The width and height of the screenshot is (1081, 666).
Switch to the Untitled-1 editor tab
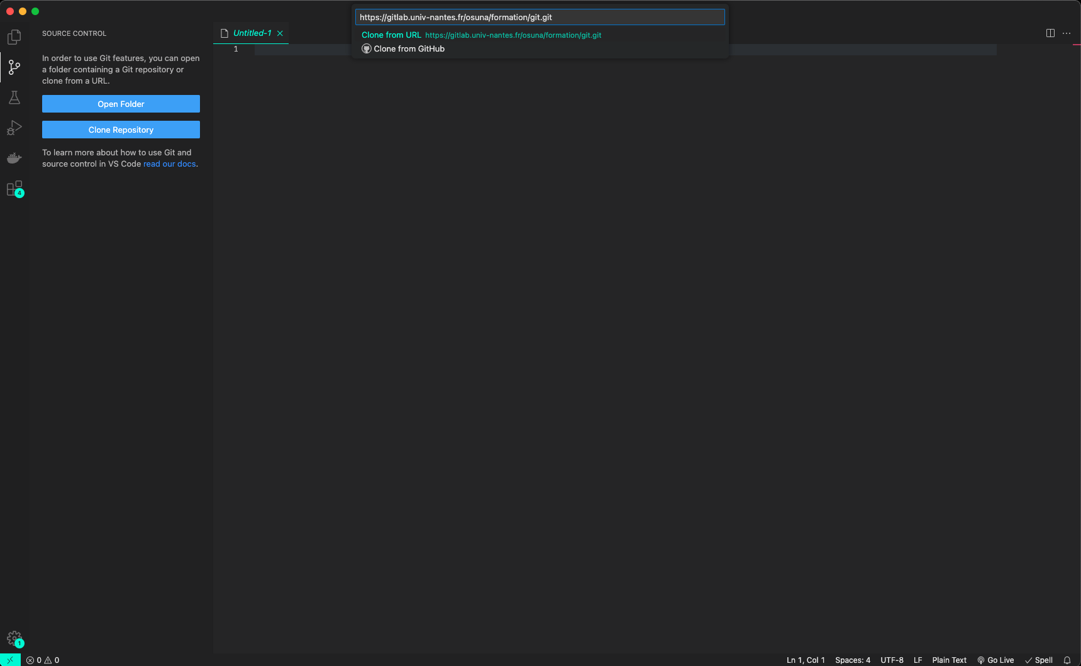tap(252, 33)
